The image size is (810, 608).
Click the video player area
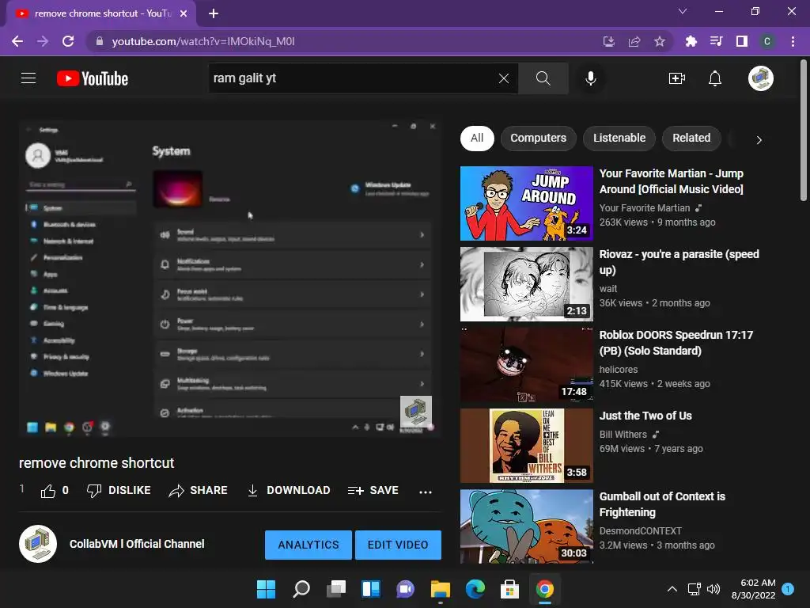coord(230,279)
